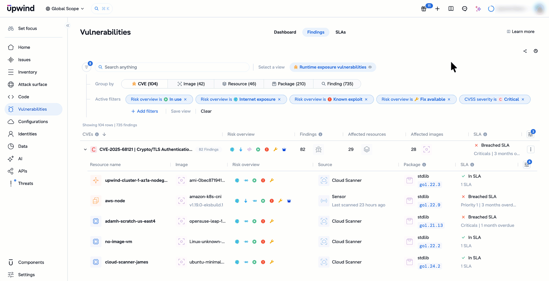Open the docs book icon in header

pyautogui.click(x=451, y=9)
